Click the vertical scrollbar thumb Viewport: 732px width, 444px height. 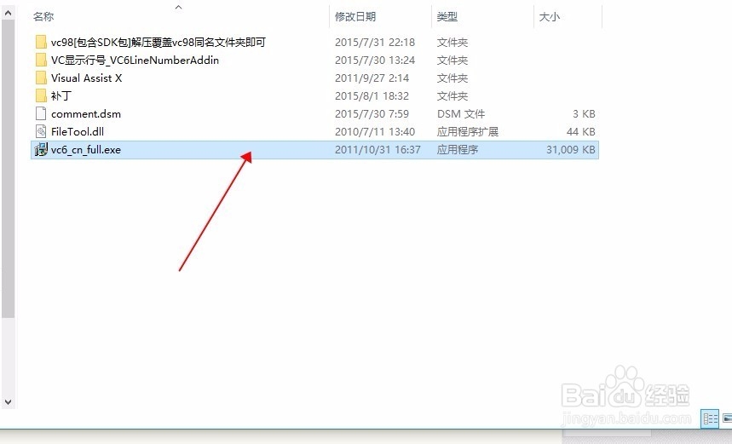pyautogui.click(x=8, y=169)
